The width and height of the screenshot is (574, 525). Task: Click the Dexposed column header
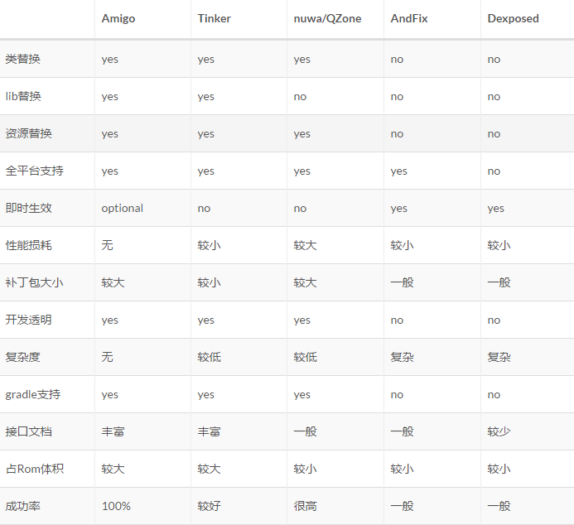[513, 19]
